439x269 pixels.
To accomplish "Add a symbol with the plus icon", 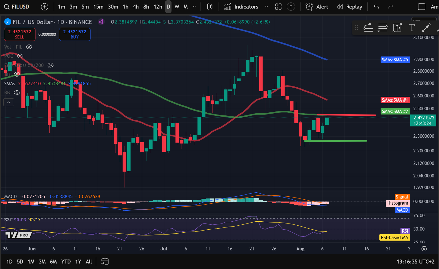I will click(45, 7).
